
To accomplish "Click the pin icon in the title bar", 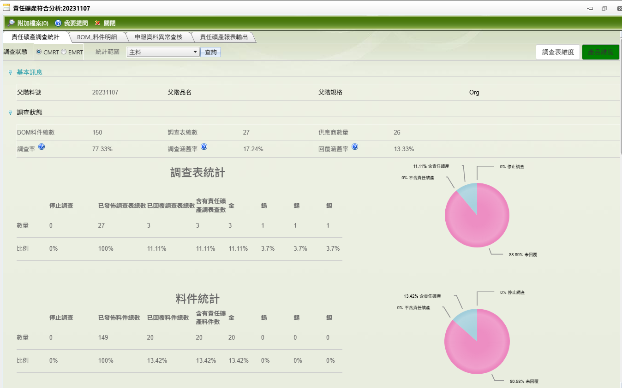I will (x=590, y=8).
